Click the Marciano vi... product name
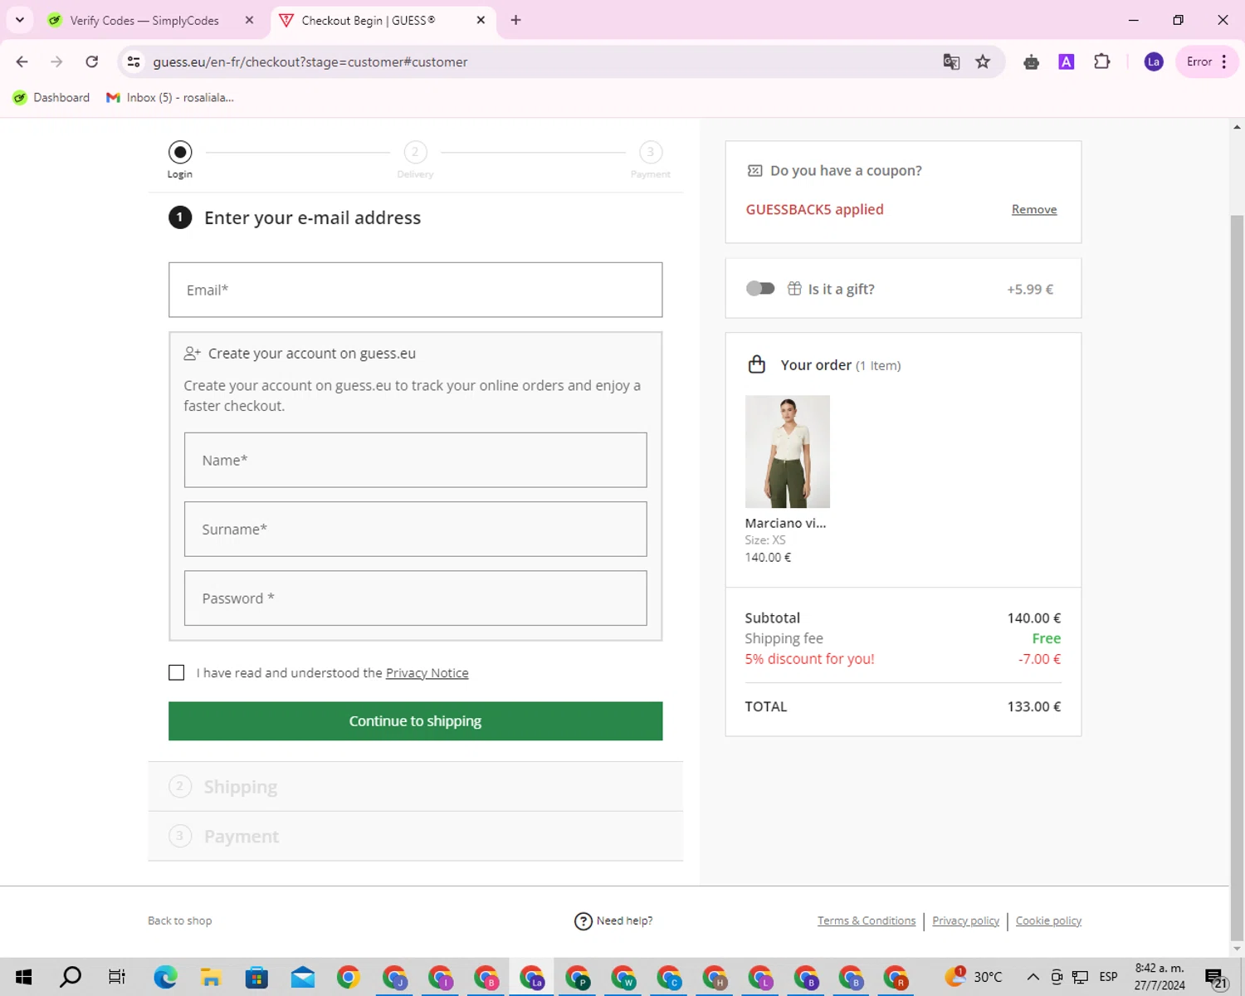Image resolution: width=1245 pixels, height=996 pixels. coord(785,523)
